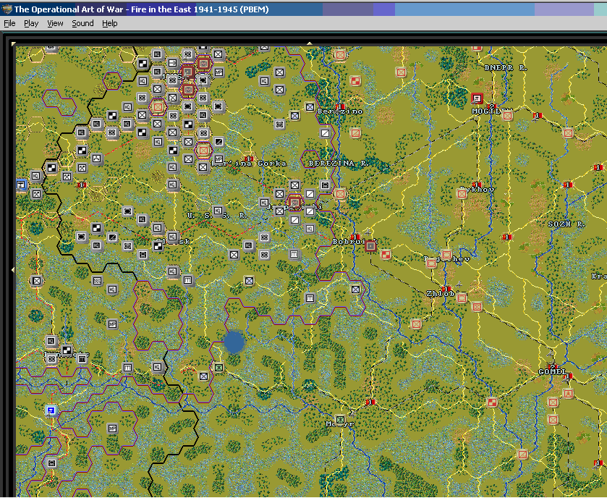This screenshot has height=498, width=607.
Task: Select the Soviet infantry on the Berezina River crossing
Action: (x=340, y=193)
